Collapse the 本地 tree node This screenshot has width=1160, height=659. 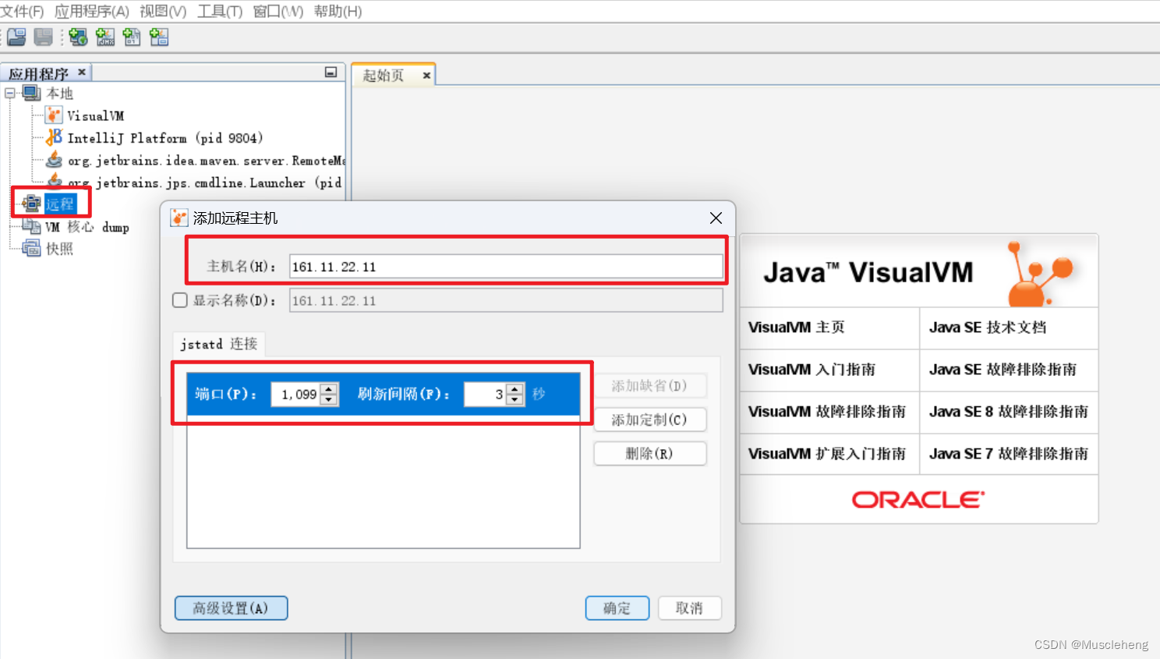click(x=9, y=93)
